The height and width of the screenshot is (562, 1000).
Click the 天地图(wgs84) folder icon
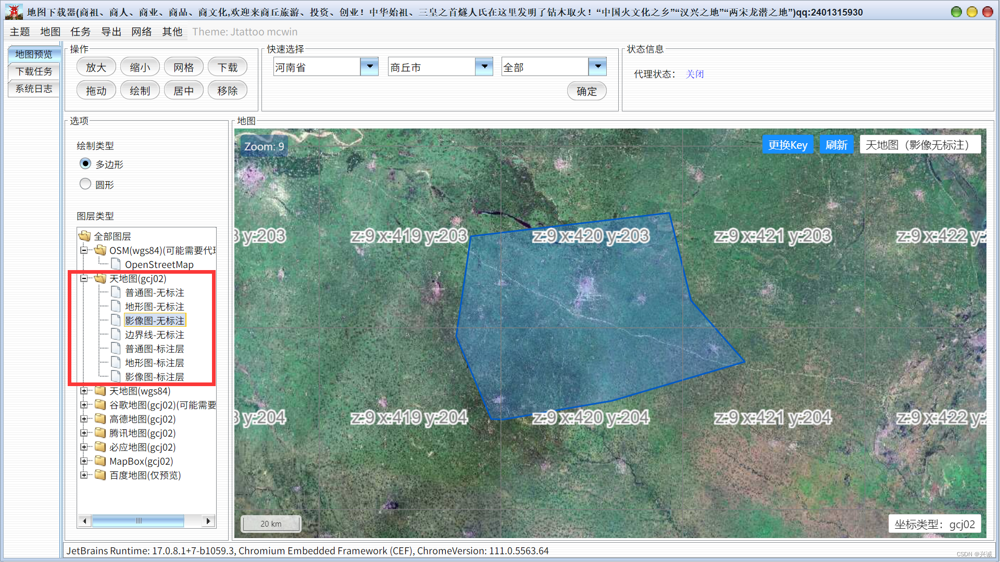tap(101, 391)
